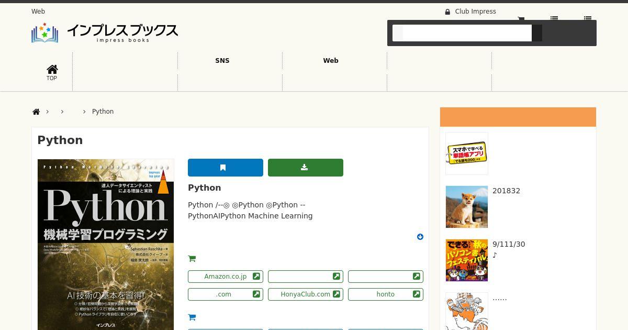This screenshot has height=330, width=628.
Task: Click the sidebar text '9/111/30'
Action: tap(509, 245)
